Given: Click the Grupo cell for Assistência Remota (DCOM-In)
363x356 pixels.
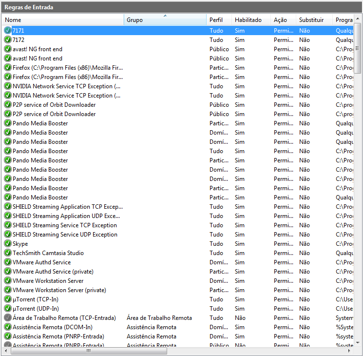Looking at the screenshot, I should click(x=152, y=327).
